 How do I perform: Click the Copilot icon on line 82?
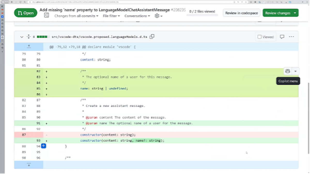[x=288, y=71]
